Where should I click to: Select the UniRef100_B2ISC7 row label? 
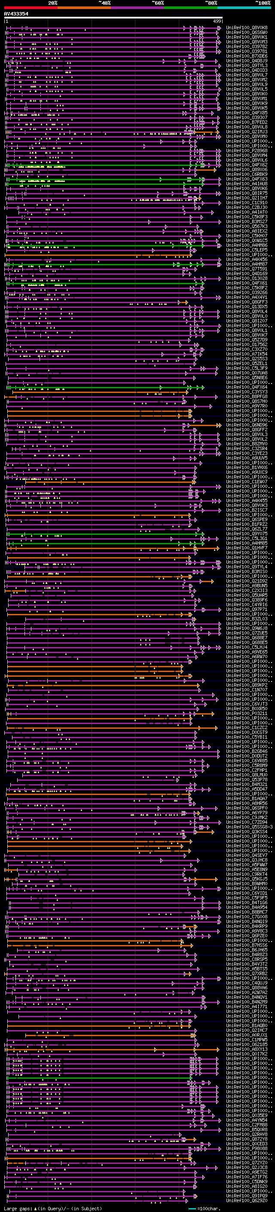tap(247, 510)
